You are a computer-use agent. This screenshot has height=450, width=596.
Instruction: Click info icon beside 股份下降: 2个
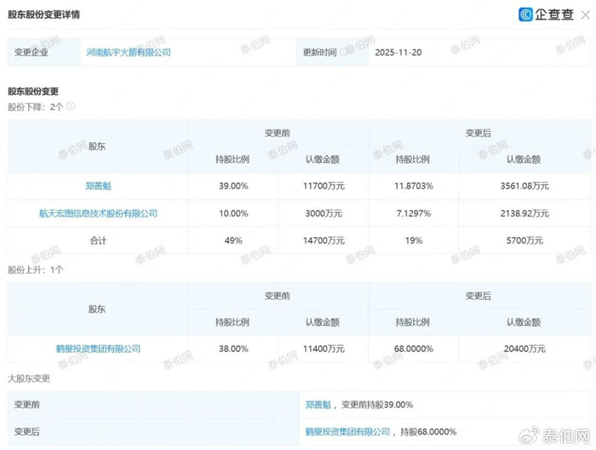coord(71,107)
